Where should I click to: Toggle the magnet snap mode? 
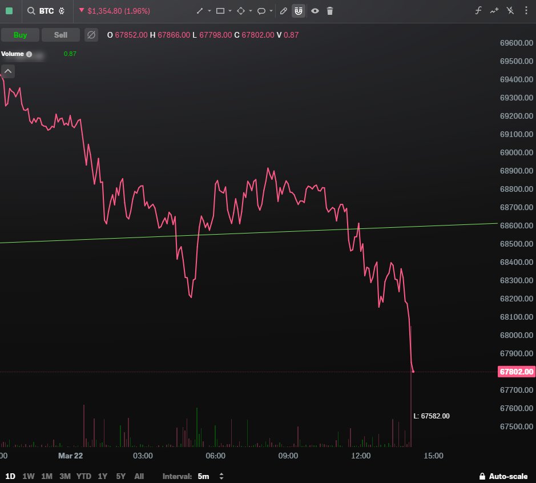click(299, 11)
